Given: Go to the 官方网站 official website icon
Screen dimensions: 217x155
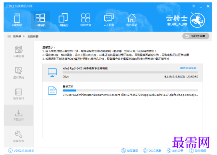Looking at the screenshot, I should (131, 20).
